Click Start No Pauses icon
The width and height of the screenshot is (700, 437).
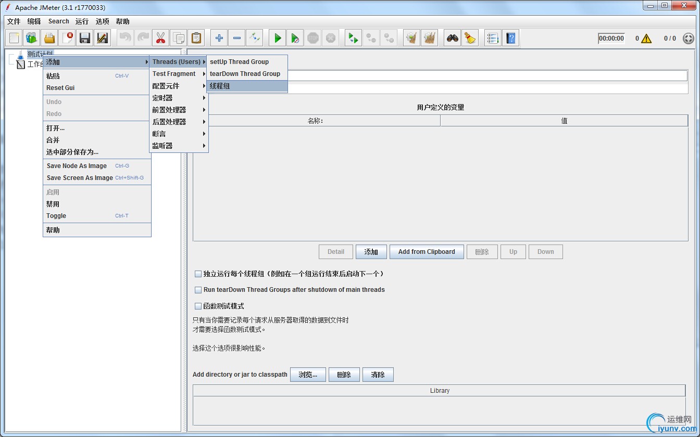[295, 38]
